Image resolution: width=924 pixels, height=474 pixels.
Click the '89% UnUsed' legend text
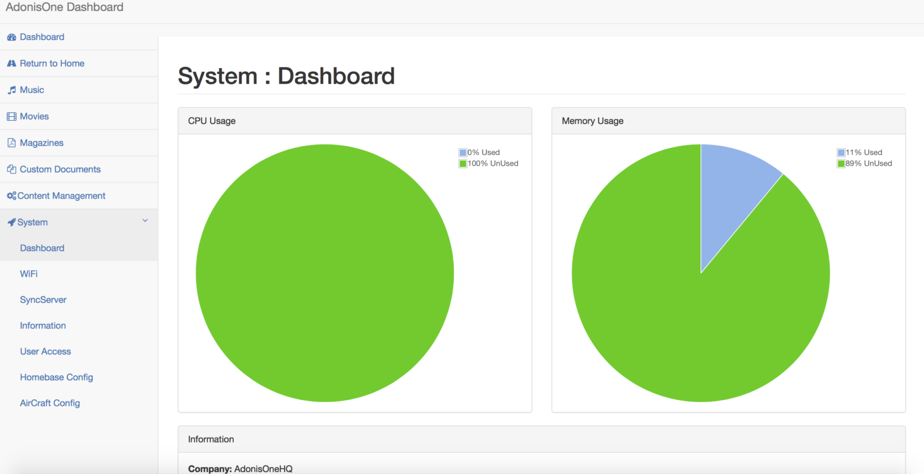point(869,164)
